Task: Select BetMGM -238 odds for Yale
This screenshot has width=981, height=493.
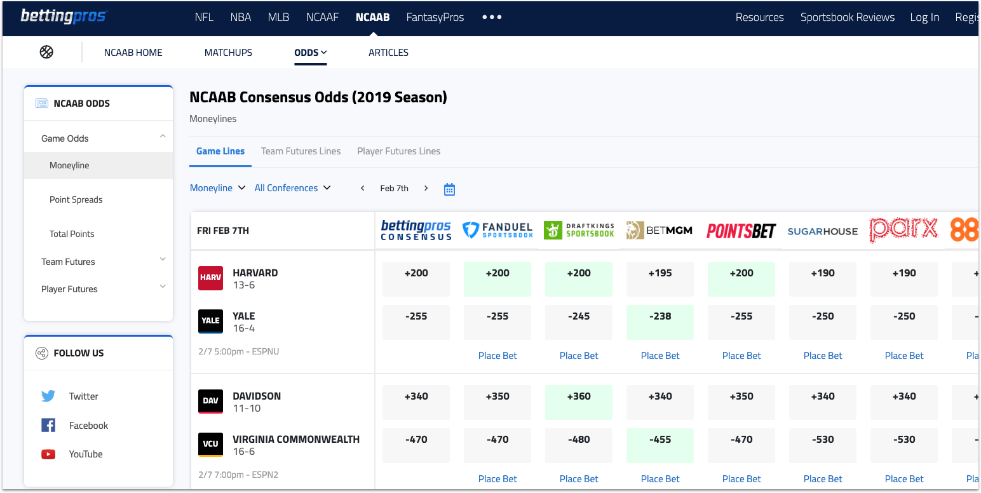Action: click(x=660, y=322)
